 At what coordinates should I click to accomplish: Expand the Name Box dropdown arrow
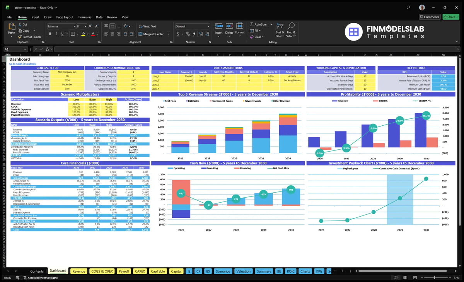click(x=26, y=49)
